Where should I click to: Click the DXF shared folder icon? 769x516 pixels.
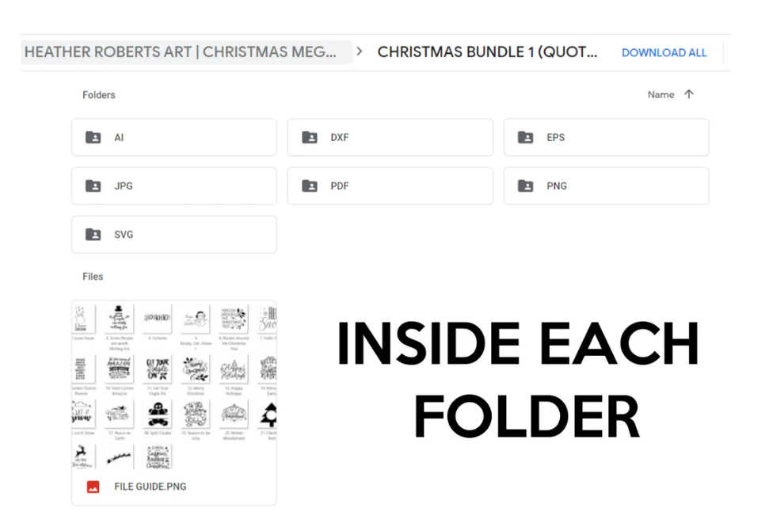point(310,137)
